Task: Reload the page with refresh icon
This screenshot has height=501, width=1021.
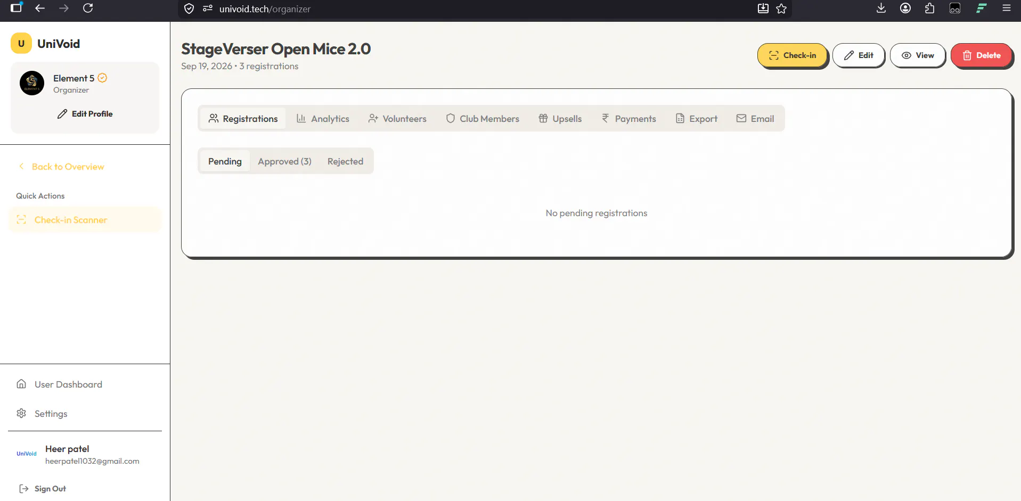Action: pos(88,8)
